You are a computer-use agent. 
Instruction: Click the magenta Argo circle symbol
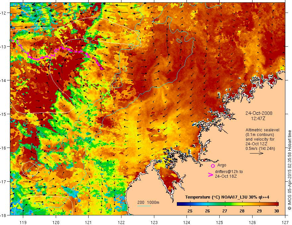[213, 166]
